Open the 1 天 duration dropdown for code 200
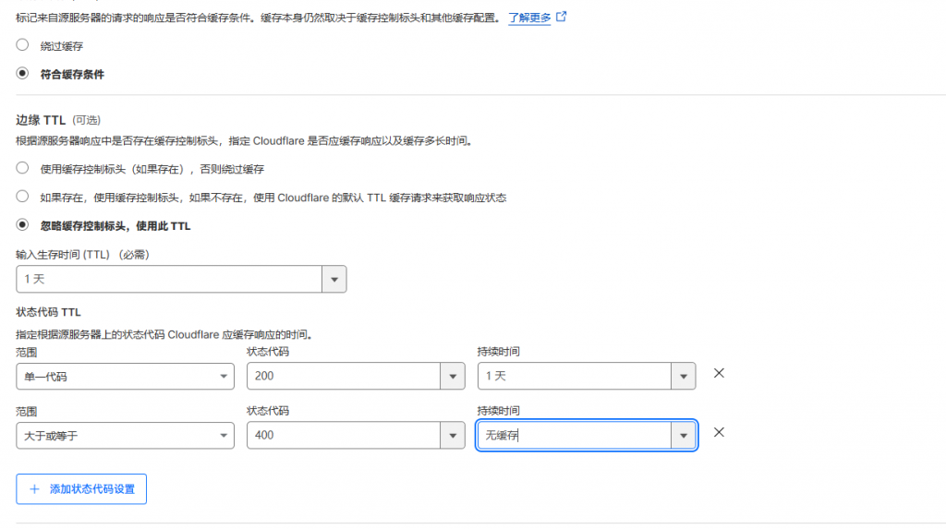946x529 pixels. point(575,376)
